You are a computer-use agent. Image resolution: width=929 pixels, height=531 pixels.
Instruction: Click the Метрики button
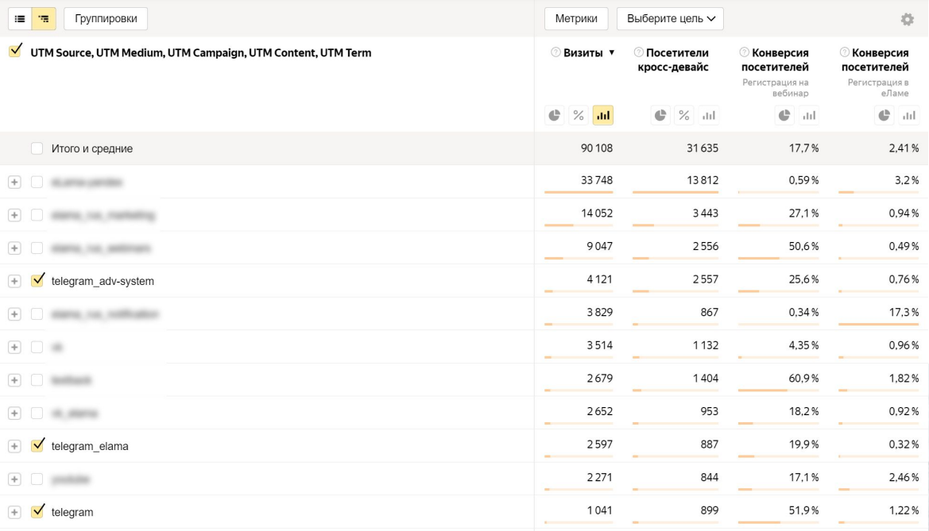(576, 18)
